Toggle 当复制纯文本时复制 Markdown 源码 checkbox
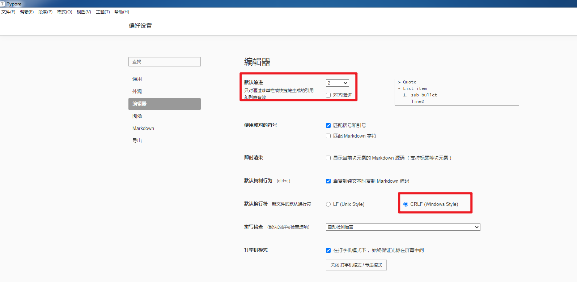577x282 pixels. pos(328,181)
